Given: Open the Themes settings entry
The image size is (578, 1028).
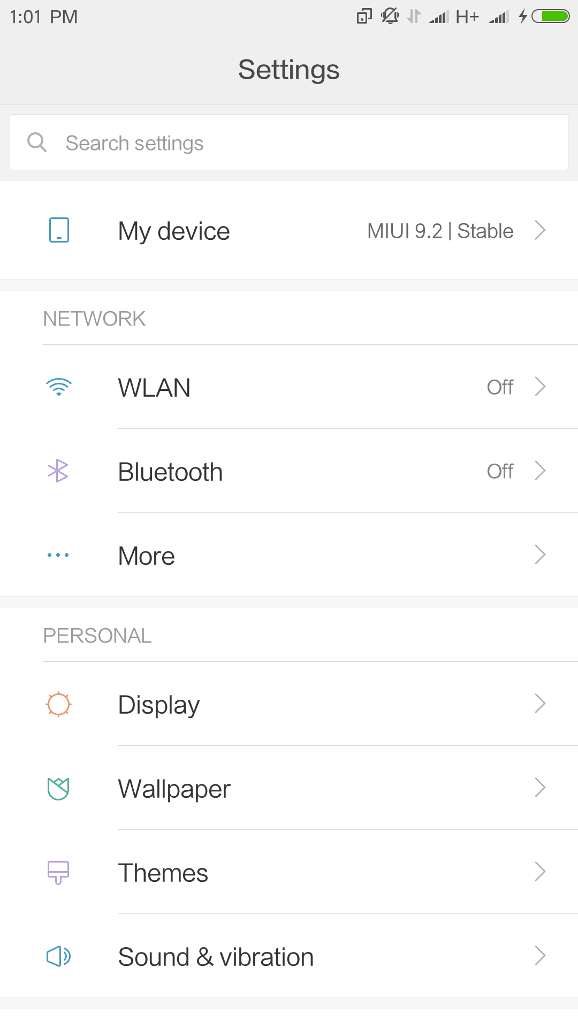Looking at the screenshot, I should [x=163, y=873].
